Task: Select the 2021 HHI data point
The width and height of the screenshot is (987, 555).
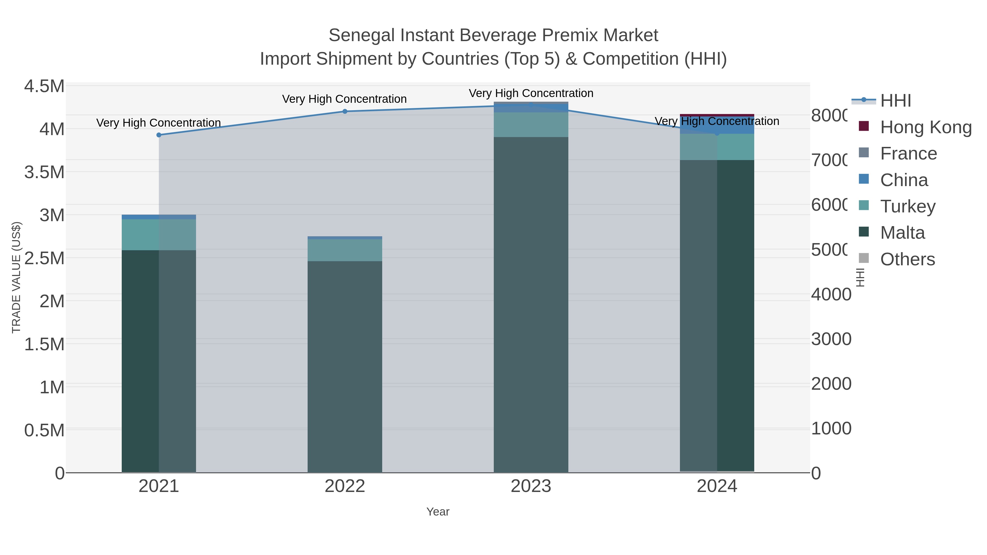Action: tap(159, 135)
